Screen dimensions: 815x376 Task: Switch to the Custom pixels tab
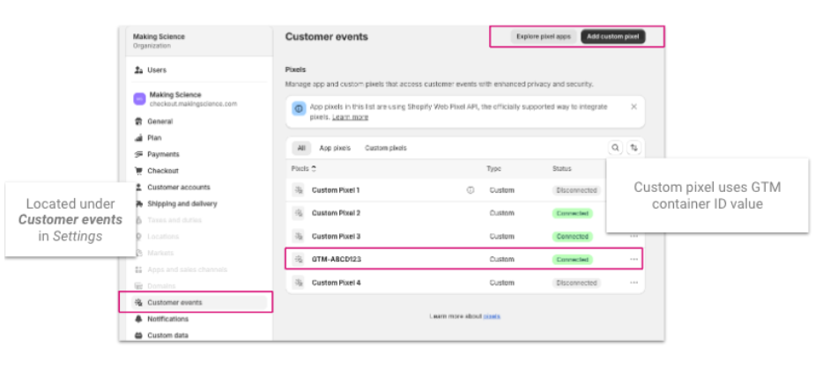[x=386, y=148]
